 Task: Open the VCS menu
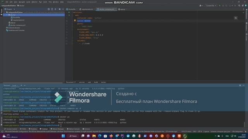[x=50, y=2]
